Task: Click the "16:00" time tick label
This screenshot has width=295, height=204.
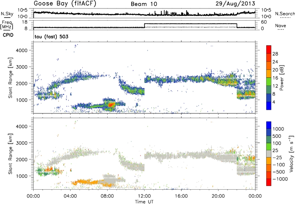Action: (181, 196)
